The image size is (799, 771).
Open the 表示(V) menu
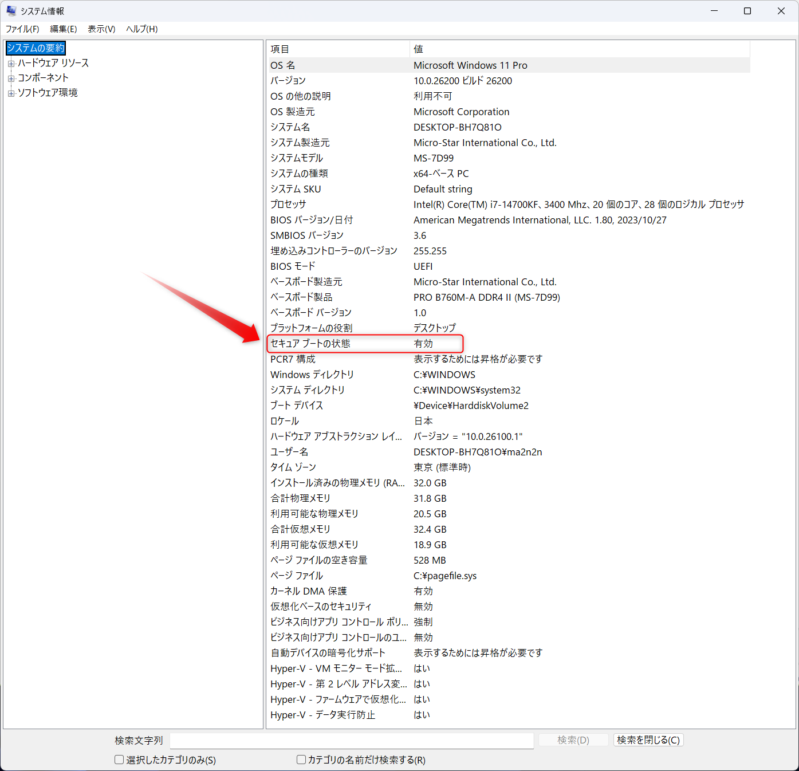[101, 29]
